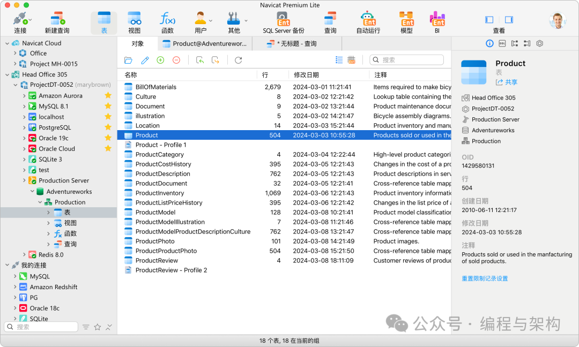Screen dimensions: 579x347
Task: Open the 其他 tools toolbar icon
Action: 234,23
